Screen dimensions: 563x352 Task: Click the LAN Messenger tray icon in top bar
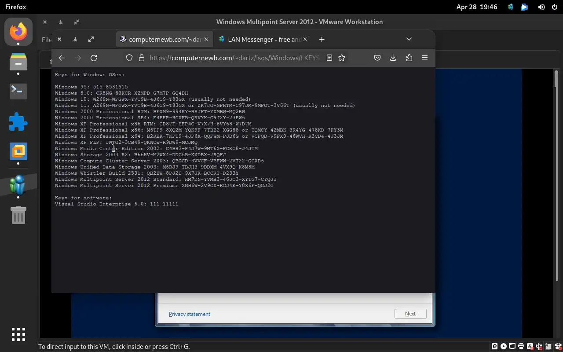(x=511, y=7)
